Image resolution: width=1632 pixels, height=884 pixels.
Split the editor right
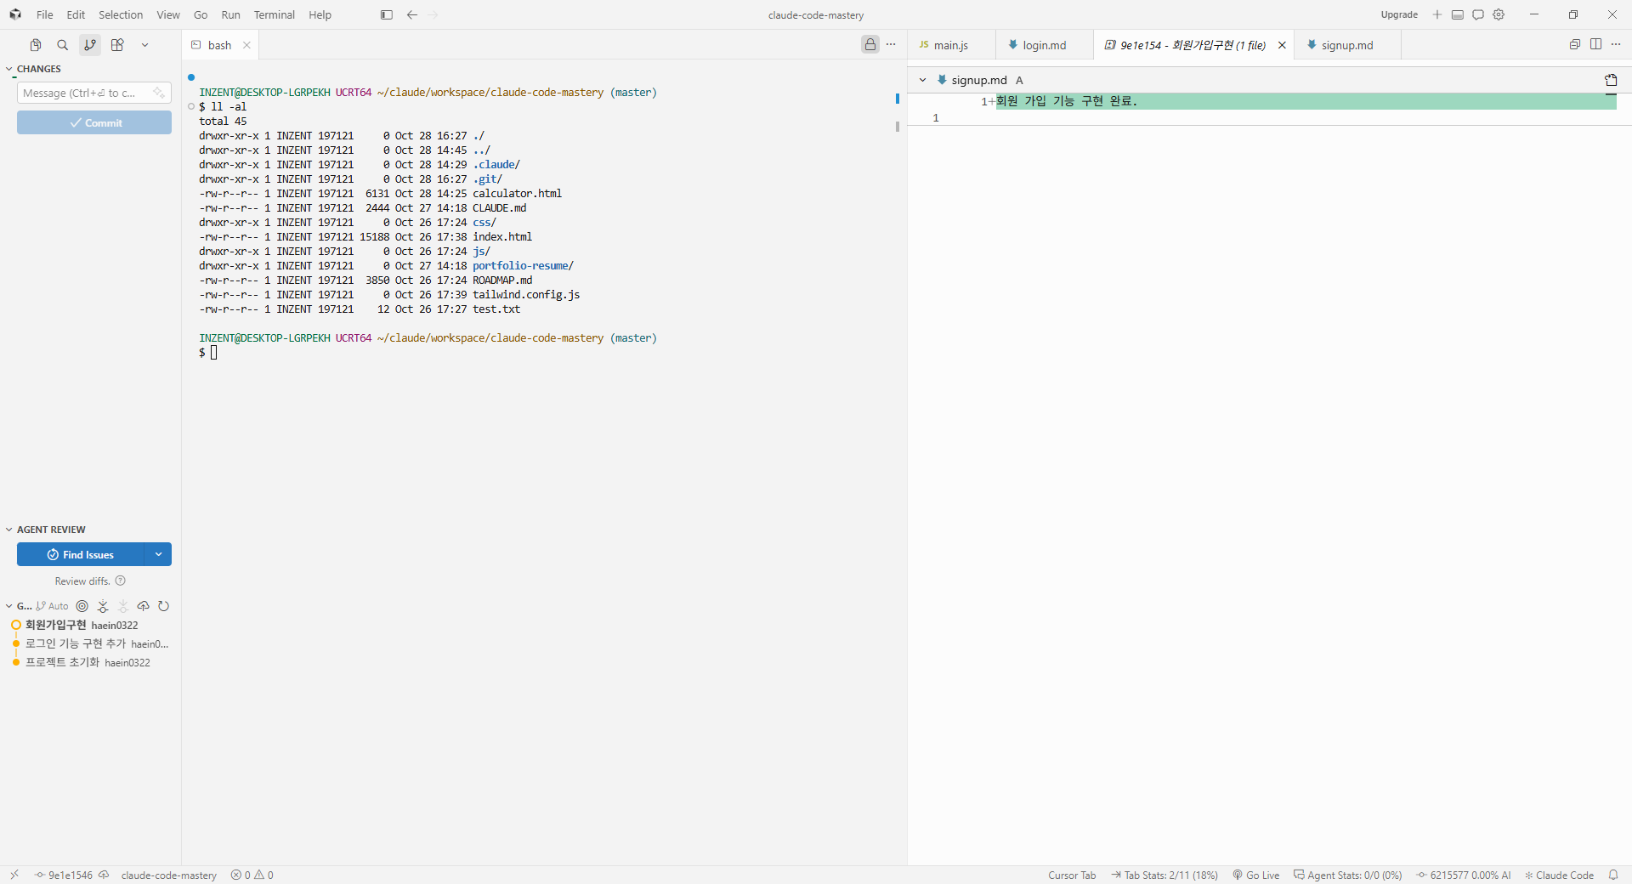[x=1595, y=44]
